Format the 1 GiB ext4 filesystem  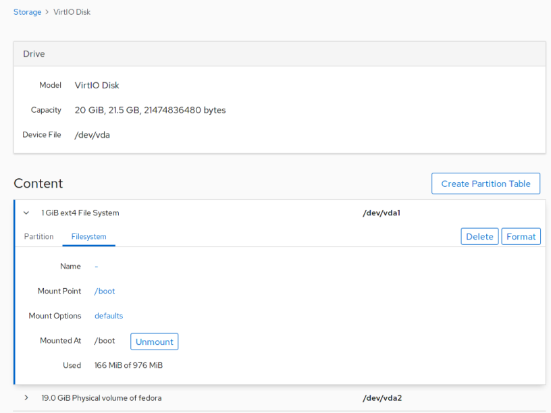(x=521, y=236)
